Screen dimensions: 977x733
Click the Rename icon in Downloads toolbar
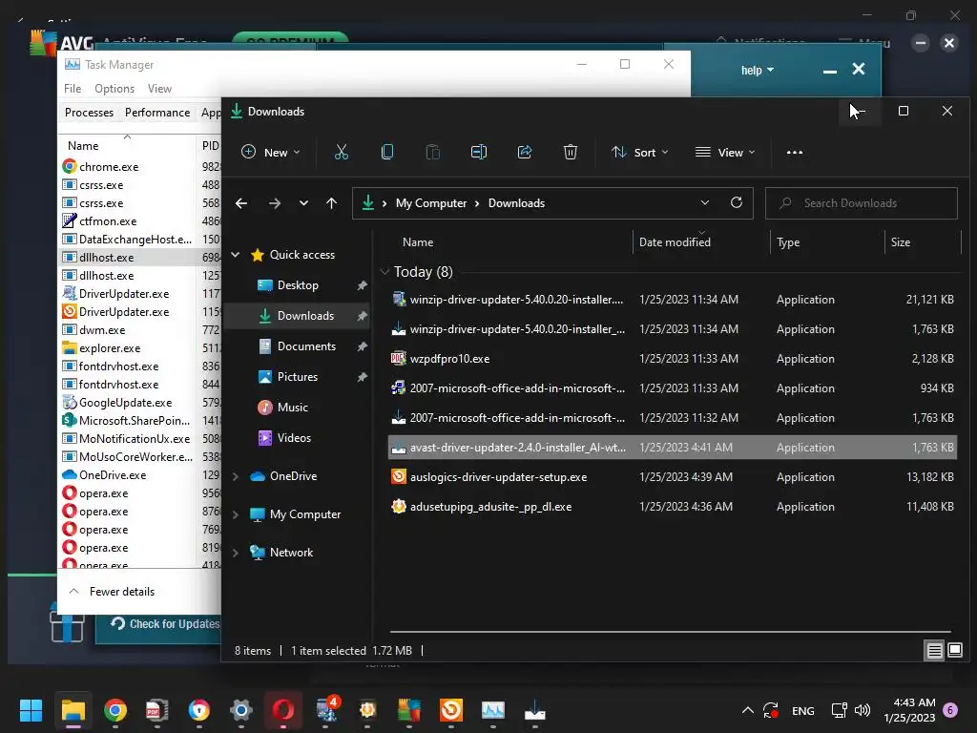click(x=479, y=152)
